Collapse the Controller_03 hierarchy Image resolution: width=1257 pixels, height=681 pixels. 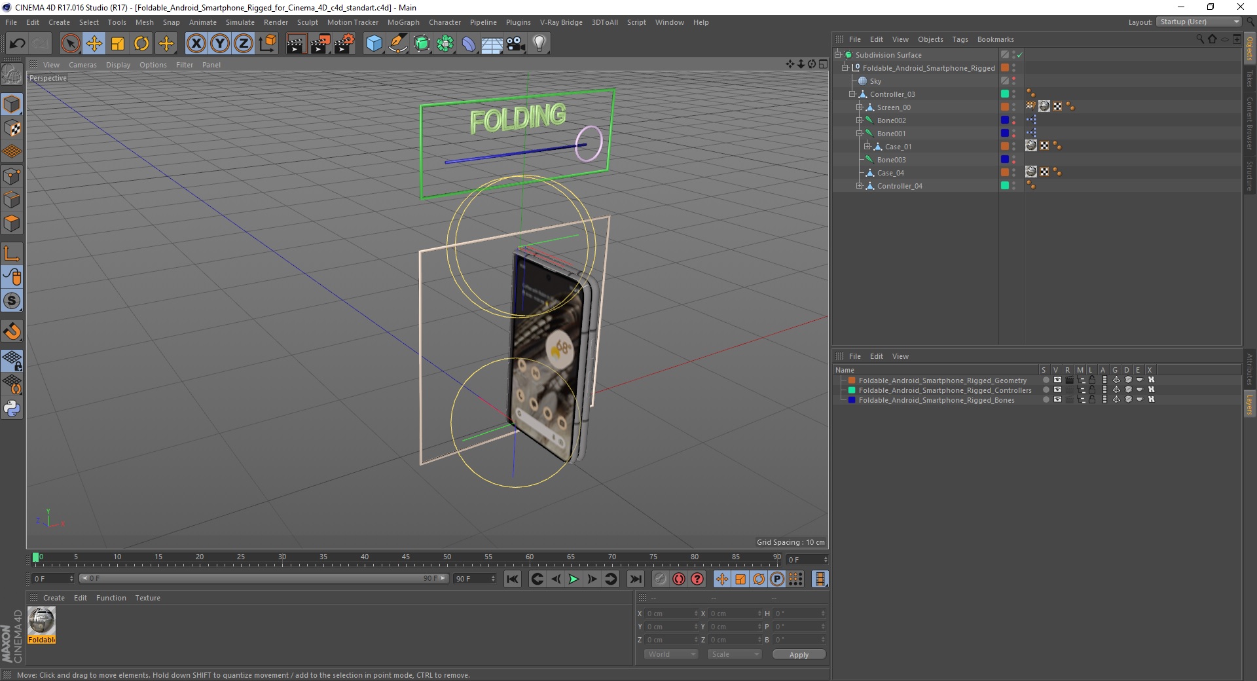tap(852, 94)
